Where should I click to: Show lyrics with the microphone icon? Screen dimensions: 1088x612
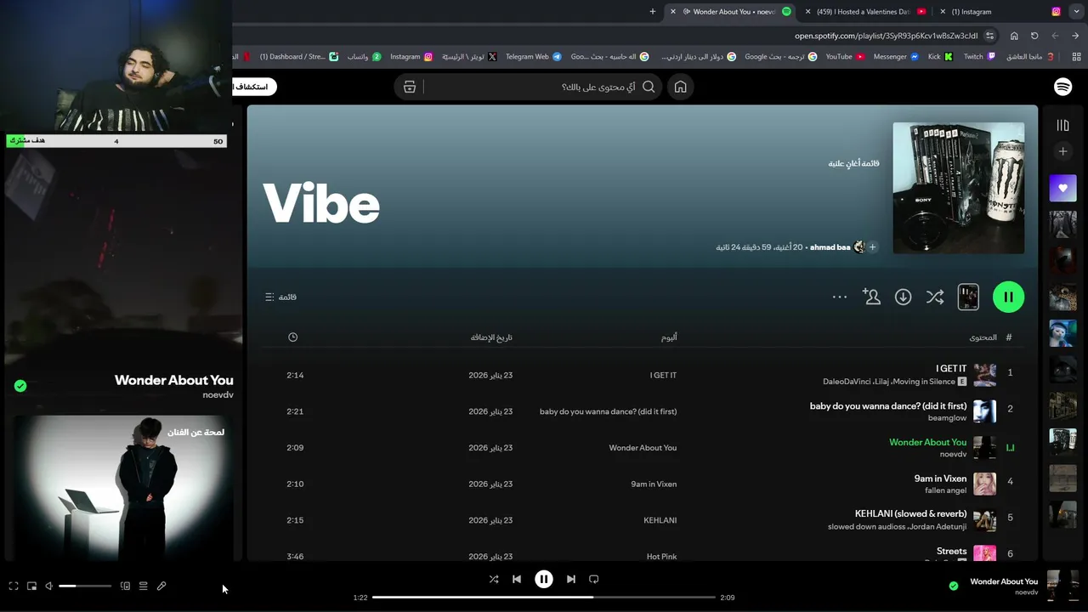[161, 586]
